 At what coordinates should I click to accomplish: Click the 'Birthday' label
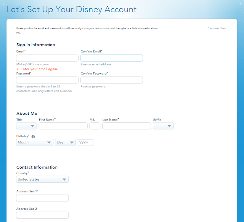(22, 136)
